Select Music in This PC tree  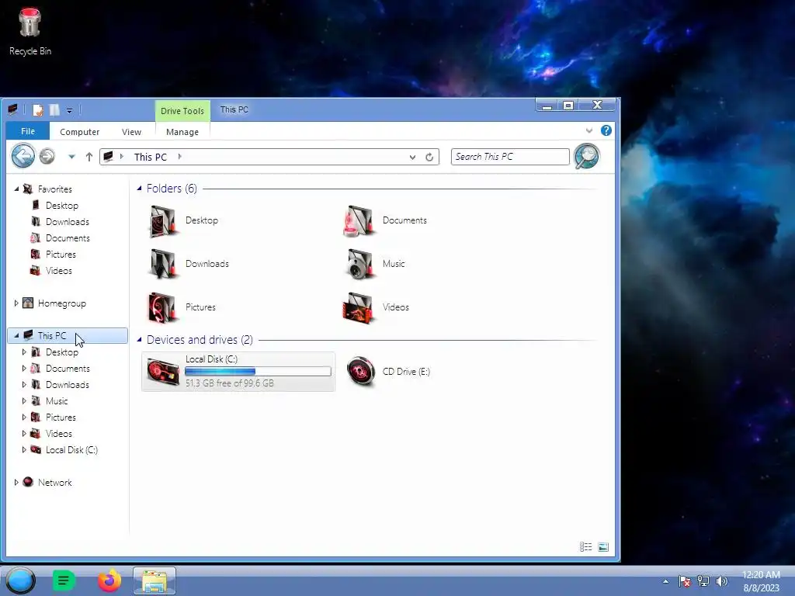pos(56,401)
